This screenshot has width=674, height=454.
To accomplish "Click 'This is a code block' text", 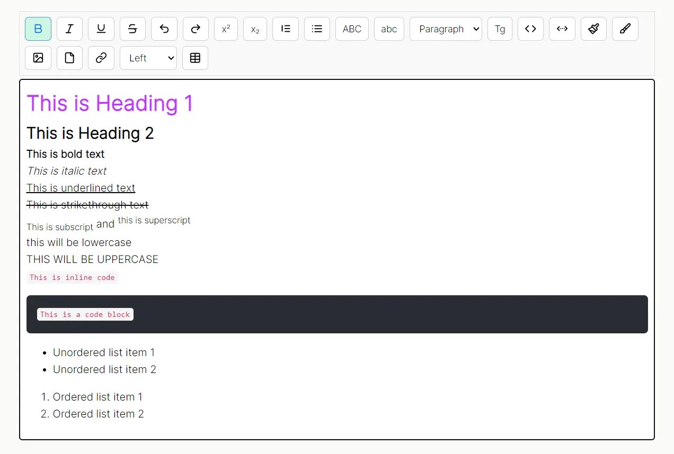I will [85, 314].
